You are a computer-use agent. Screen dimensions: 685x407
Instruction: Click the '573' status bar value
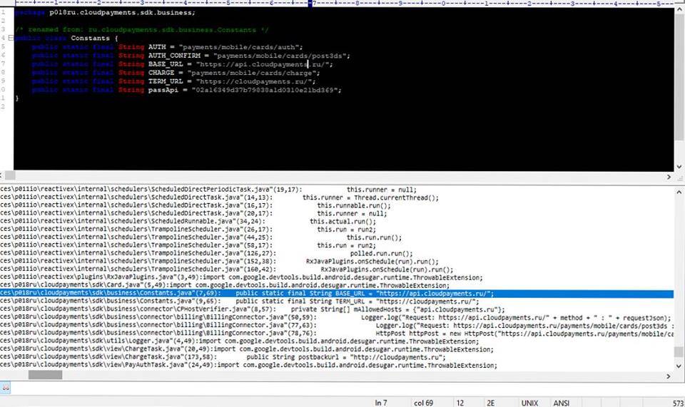(x=678, y=403)
